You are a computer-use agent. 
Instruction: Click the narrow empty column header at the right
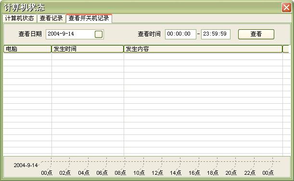tap(286, 49)
